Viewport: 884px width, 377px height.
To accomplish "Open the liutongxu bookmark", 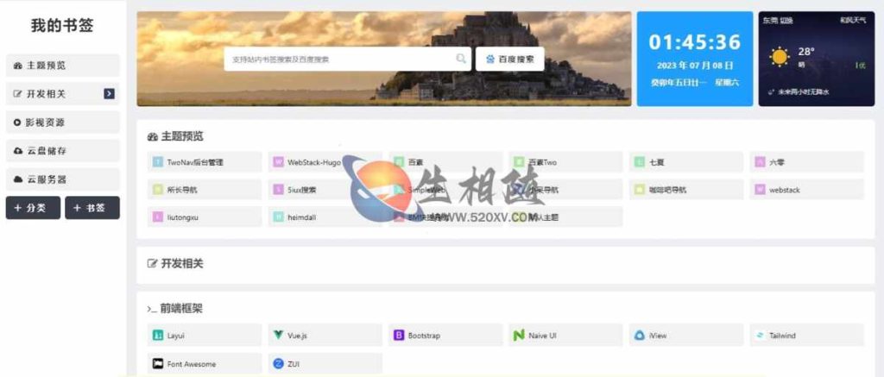I will tap(205, 217).
